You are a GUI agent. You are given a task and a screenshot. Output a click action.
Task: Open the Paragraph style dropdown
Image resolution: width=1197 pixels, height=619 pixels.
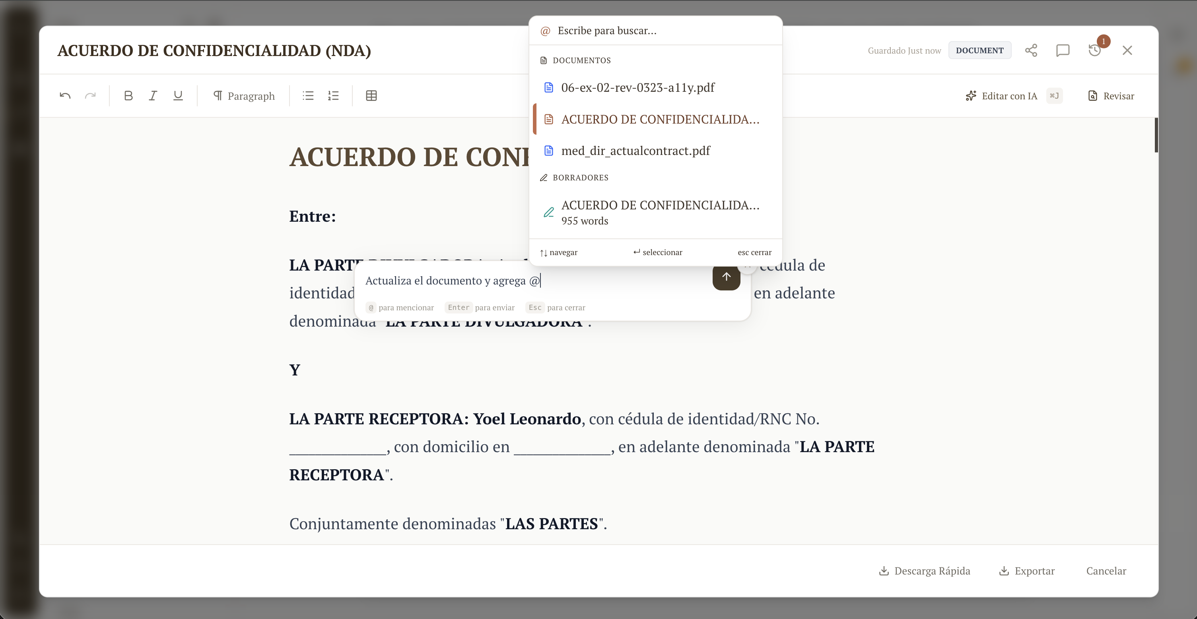point(245,96)
